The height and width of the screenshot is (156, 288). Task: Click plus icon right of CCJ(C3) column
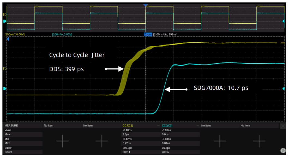pos(220,141)
